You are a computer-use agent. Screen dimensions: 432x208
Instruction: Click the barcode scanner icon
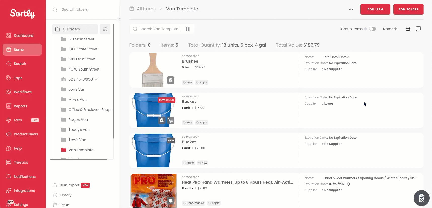[x=188, y=29]
